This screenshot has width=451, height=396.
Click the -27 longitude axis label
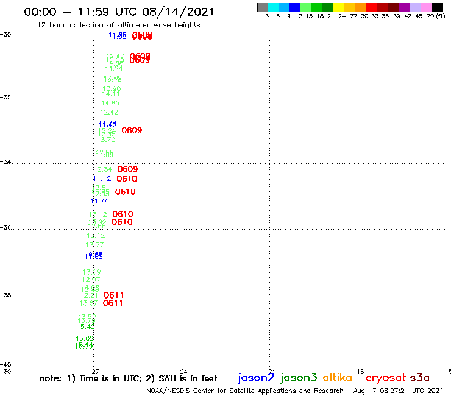93,372
